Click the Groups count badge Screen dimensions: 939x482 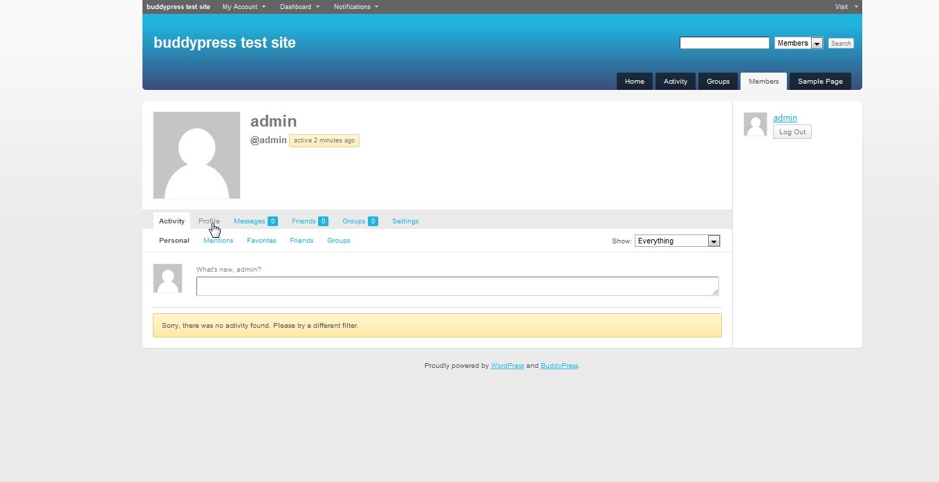click(373, 221)
